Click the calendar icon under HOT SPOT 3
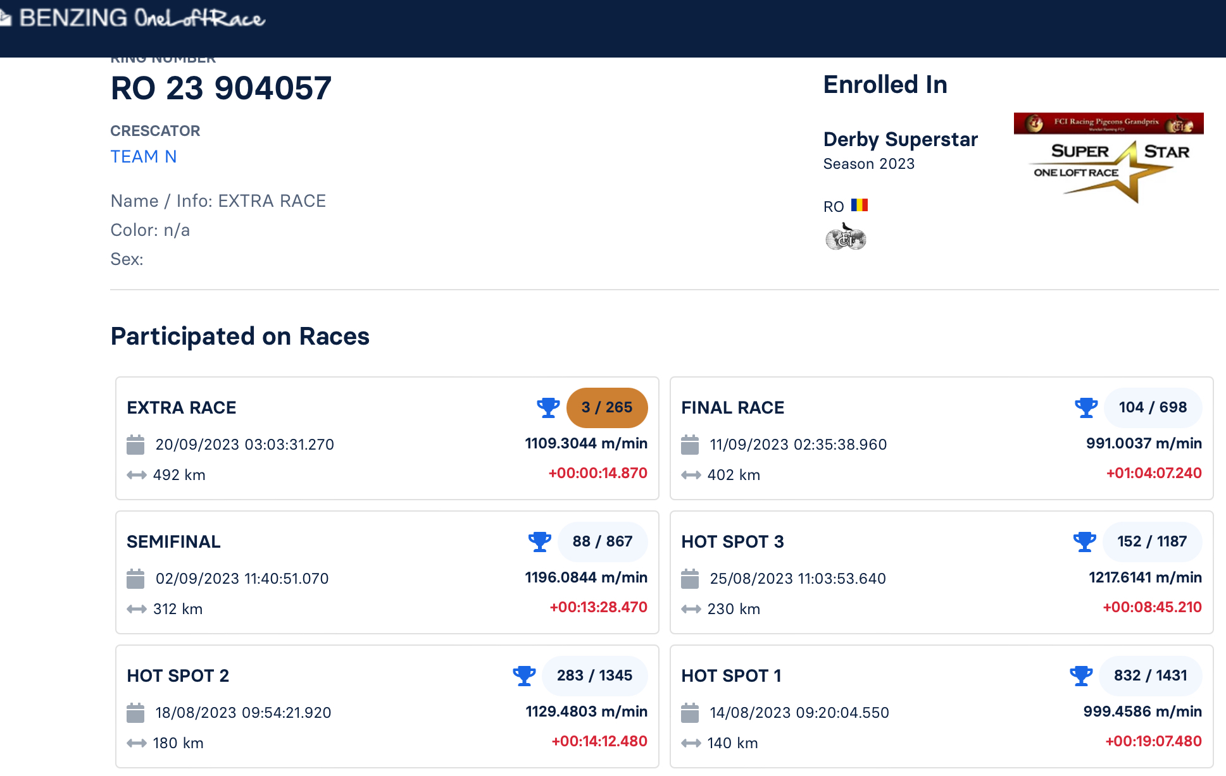Screen dimensions: 1226x776 tap(691, 579)
